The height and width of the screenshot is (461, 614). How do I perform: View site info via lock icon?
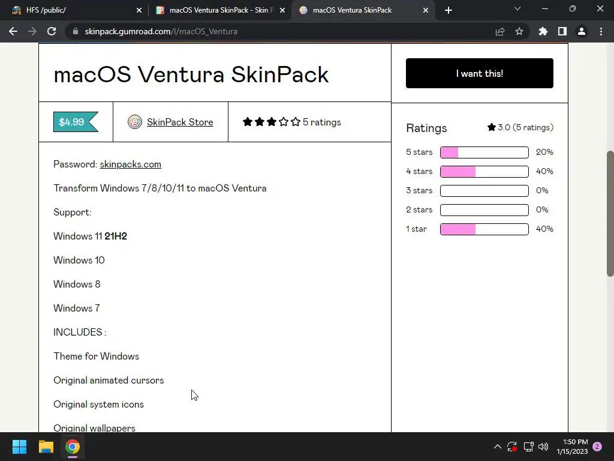76,31
